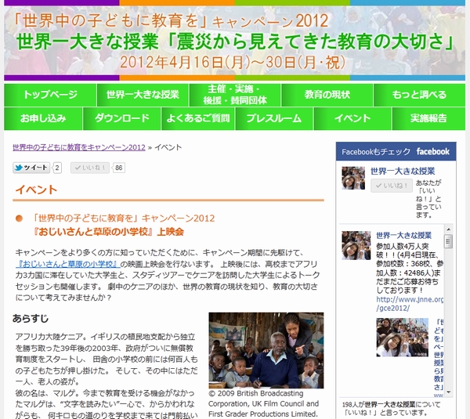The width and height of the screenshot is (470, 419).
Task: Open the 実施報告 page
Action: click(x=428, y=119)
